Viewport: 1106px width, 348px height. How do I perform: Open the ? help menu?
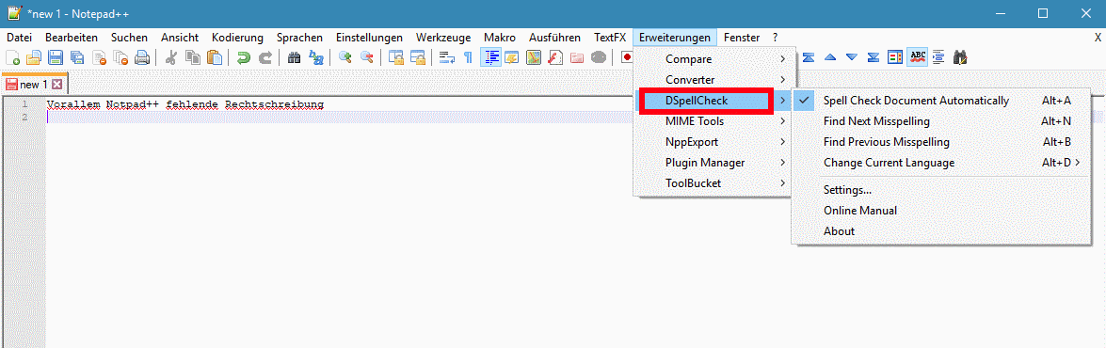[776, 38]
